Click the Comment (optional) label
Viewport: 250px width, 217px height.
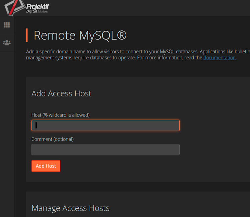[x=52, y=139]
